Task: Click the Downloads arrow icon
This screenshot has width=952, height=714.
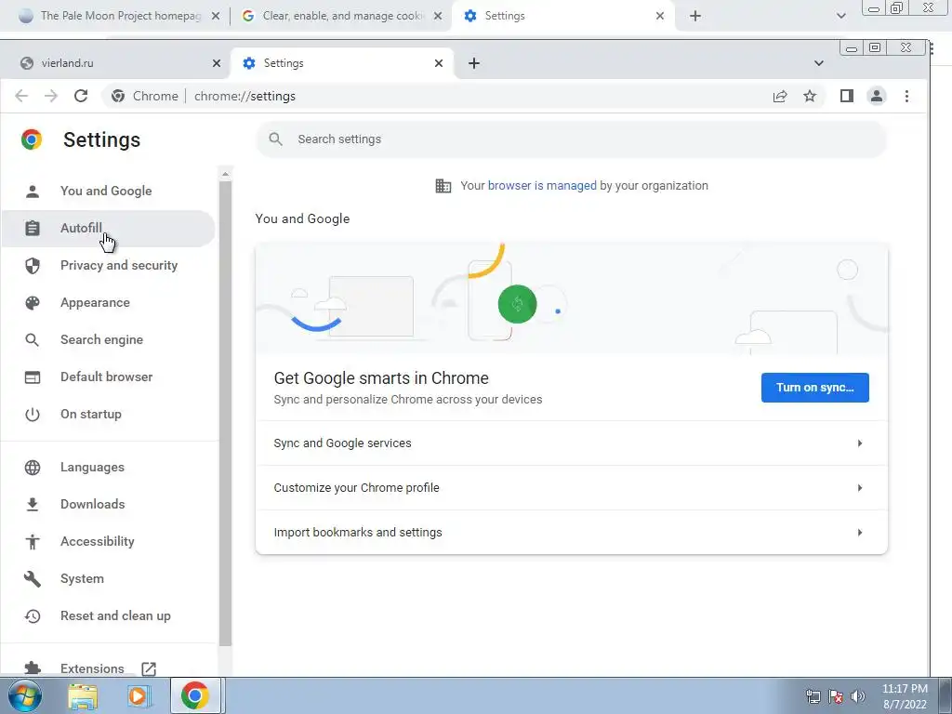Action: (33, 505)
